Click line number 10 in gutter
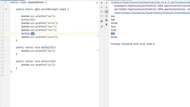Screen dimensions: 190x107 tap(2, 34)
